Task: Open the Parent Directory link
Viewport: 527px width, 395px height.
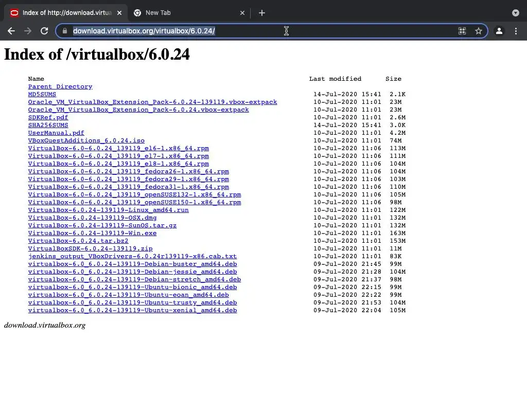Action: pyautogui.click(x=60, y=86)
